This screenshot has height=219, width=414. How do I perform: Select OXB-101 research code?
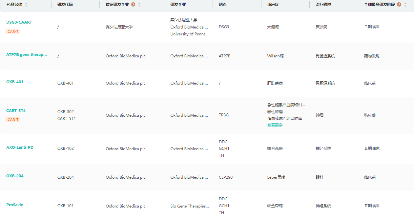66,206
